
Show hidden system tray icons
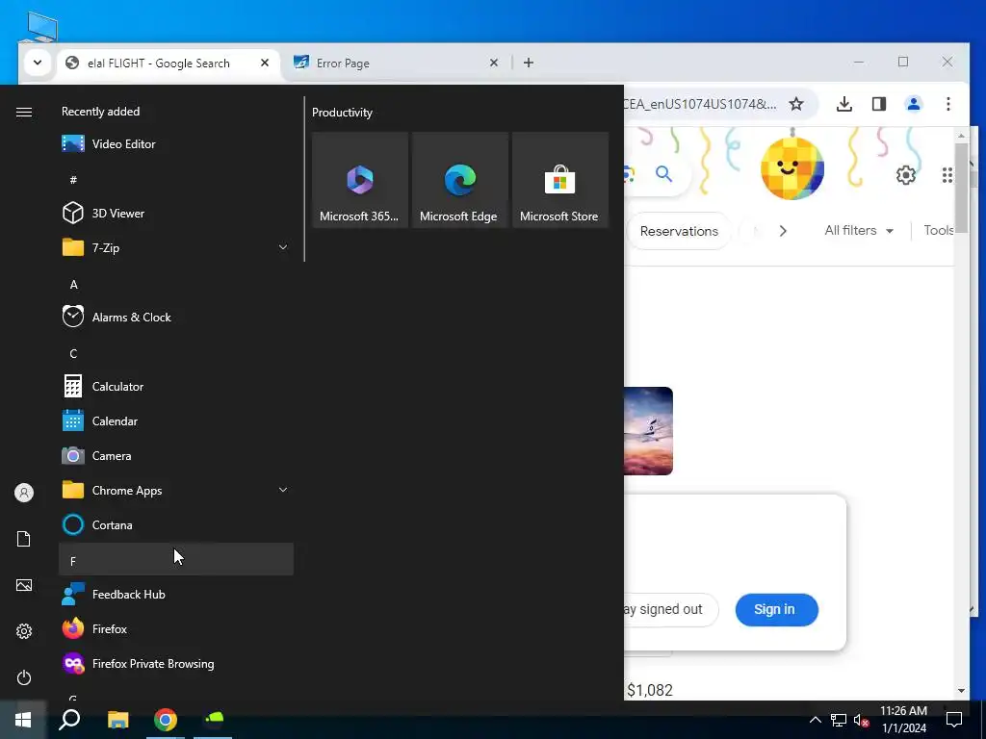815,720
